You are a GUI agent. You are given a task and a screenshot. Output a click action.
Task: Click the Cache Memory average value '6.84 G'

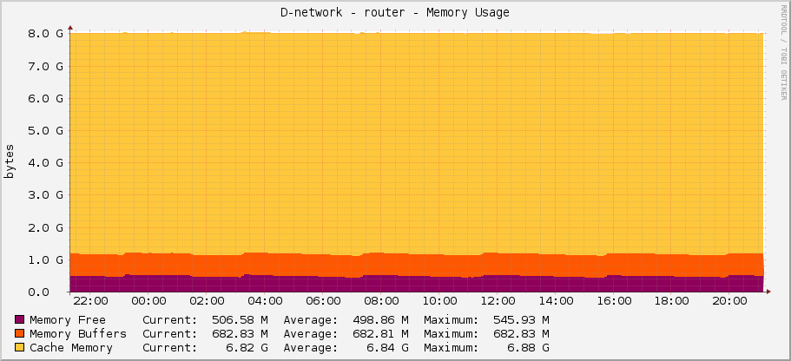click(x=387, y=348)
